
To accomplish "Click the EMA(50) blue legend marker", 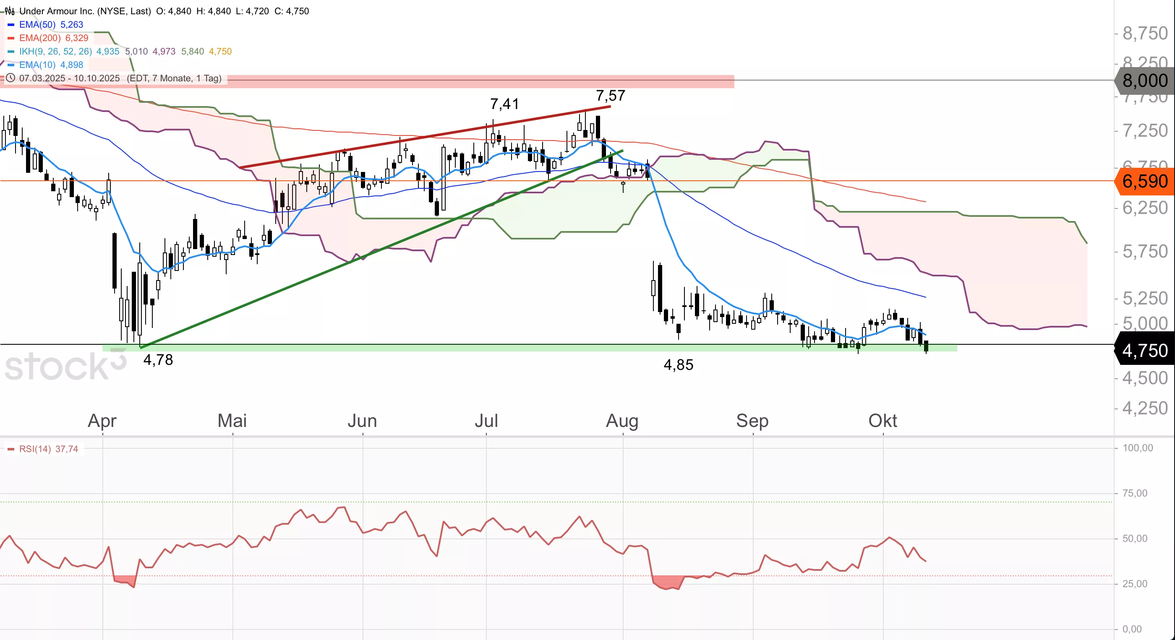I will pos(11,25).
